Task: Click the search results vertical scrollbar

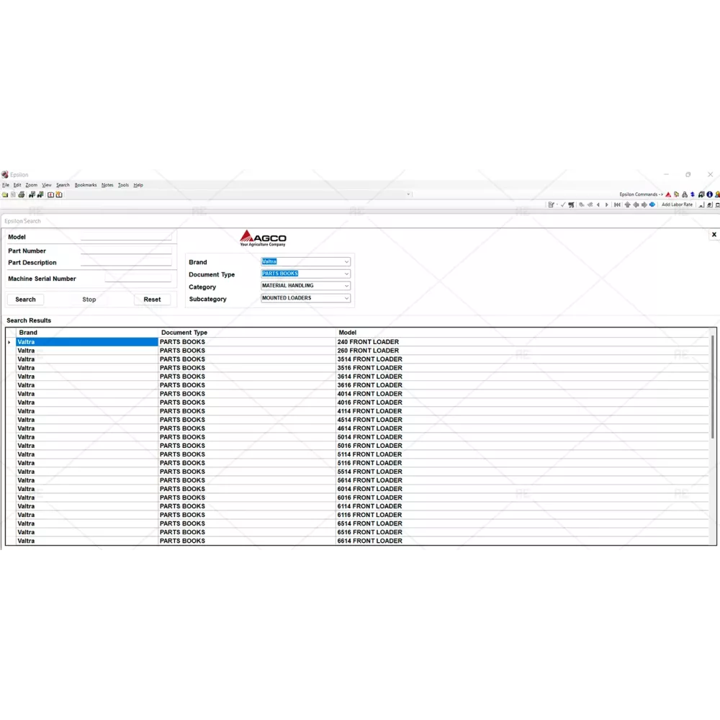Action: (713, 432)
